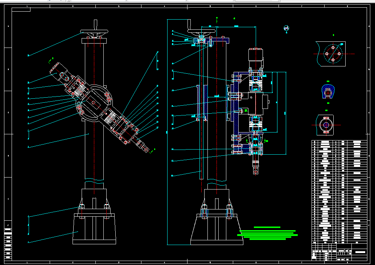Screen dimensions: 375x265
Task: Click the gearbox housing in the side view
Action: click(256, 103)
